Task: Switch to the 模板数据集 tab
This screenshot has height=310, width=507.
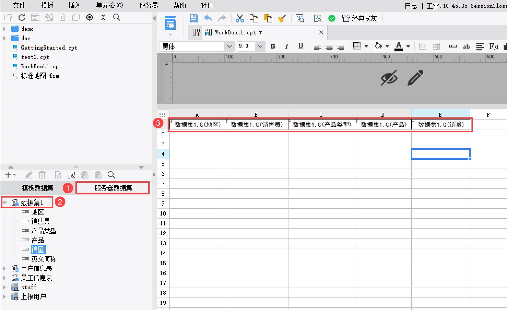Action: [x=38, y=188]
